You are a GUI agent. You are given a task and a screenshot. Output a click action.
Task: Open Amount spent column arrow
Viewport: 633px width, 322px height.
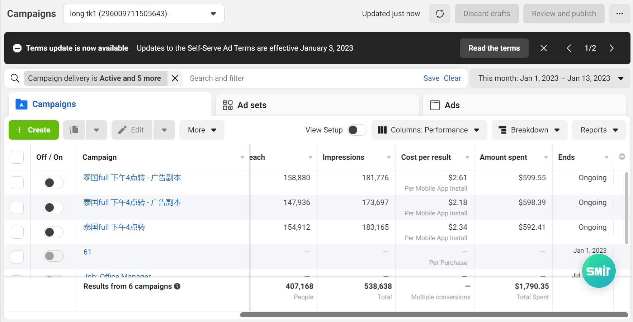tap(546, 157)
